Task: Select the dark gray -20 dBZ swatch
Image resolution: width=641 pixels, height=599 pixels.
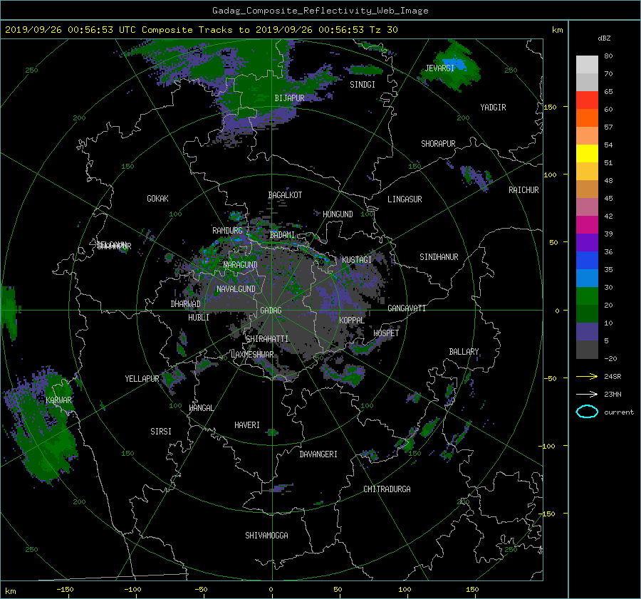Action: tap(587, 349)
